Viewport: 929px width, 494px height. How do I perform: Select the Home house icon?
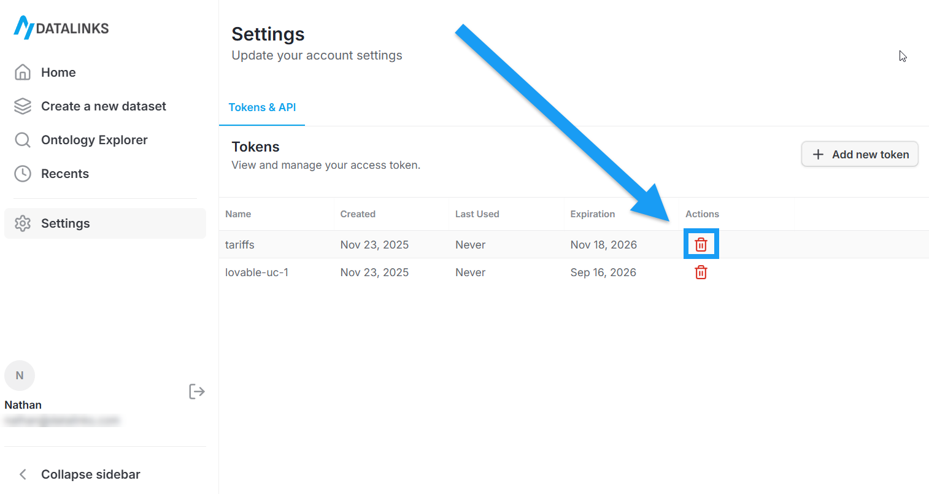point(22,72)
